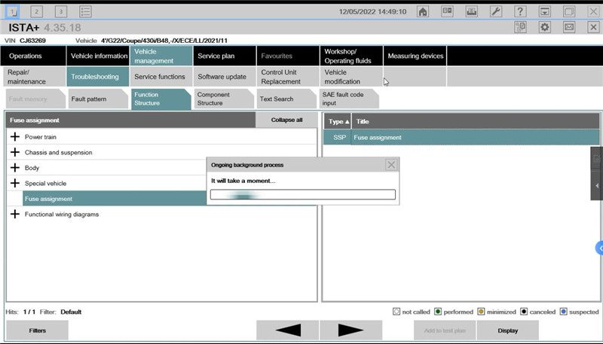
Task: Expand the Chassis and suspension node
Action: pyautogui.click(x=15, y=152)
